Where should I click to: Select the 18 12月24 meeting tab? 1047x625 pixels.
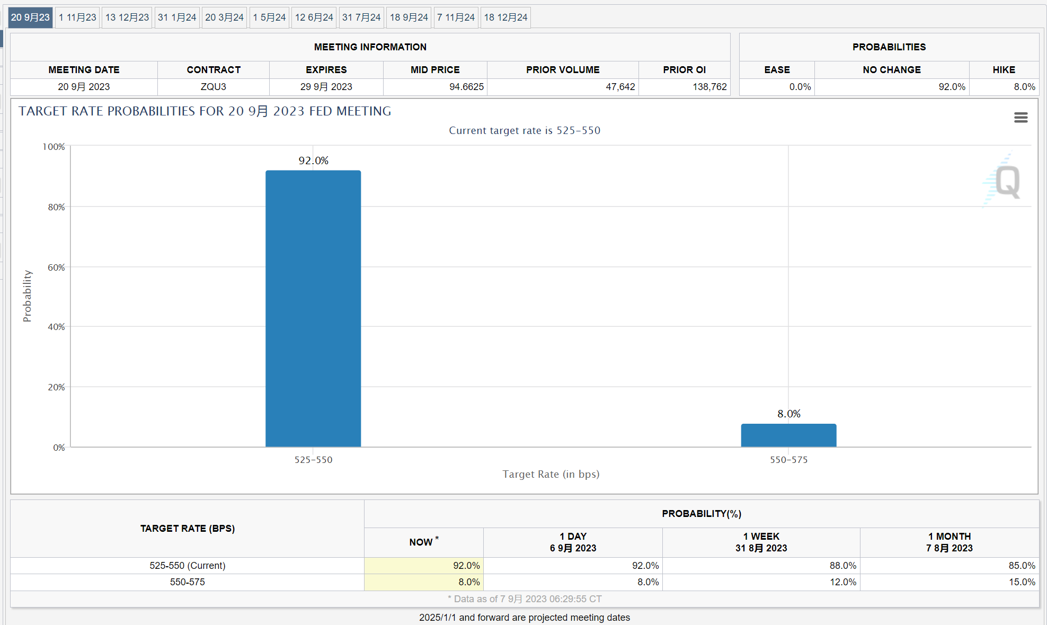click(x=505, y=17)
